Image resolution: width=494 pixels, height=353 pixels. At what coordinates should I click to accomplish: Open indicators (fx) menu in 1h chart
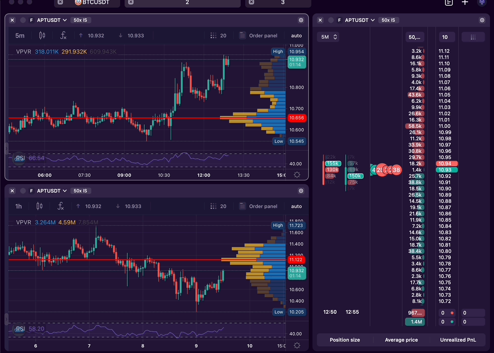pos(60,206)
